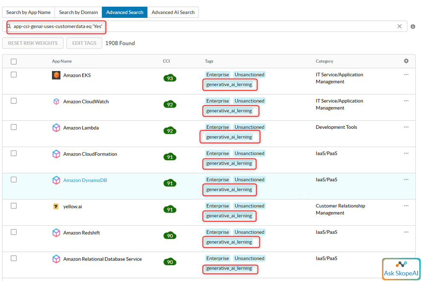Click the yellow.ai app icon
The image size is (421, 281).
56,206
